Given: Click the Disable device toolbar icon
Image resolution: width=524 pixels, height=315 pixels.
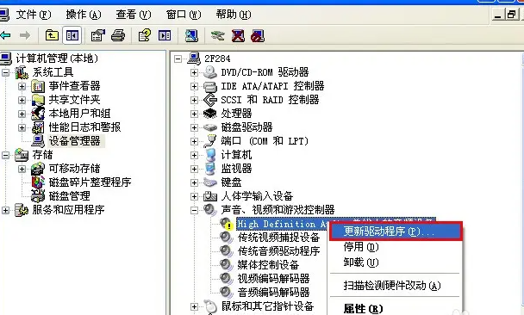Looking at the screenshot, I should (x=258, y=35).
